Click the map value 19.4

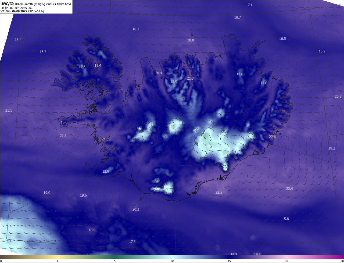click(98, 65)
